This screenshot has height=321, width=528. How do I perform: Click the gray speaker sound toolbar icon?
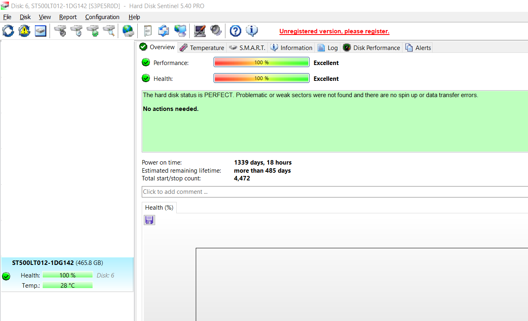216,31
